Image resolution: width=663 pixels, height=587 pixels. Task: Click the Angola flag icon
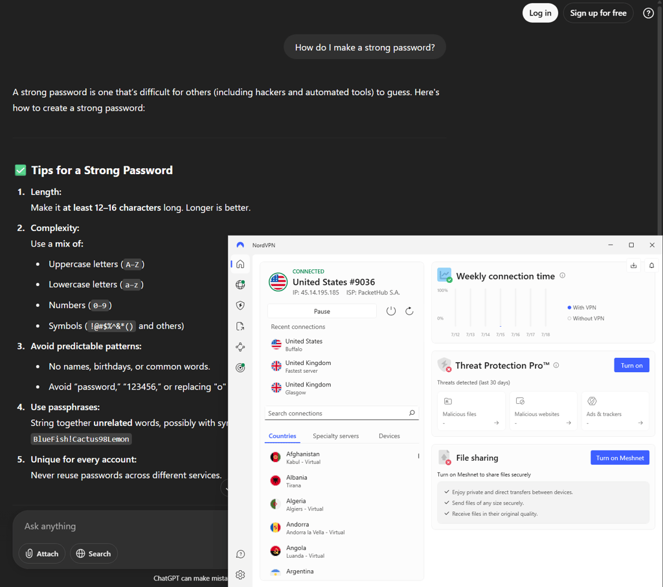[275, 551]
